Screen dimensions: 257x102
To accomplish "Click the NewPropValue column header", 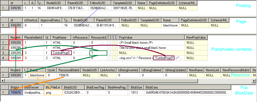I will pos(196,38).
